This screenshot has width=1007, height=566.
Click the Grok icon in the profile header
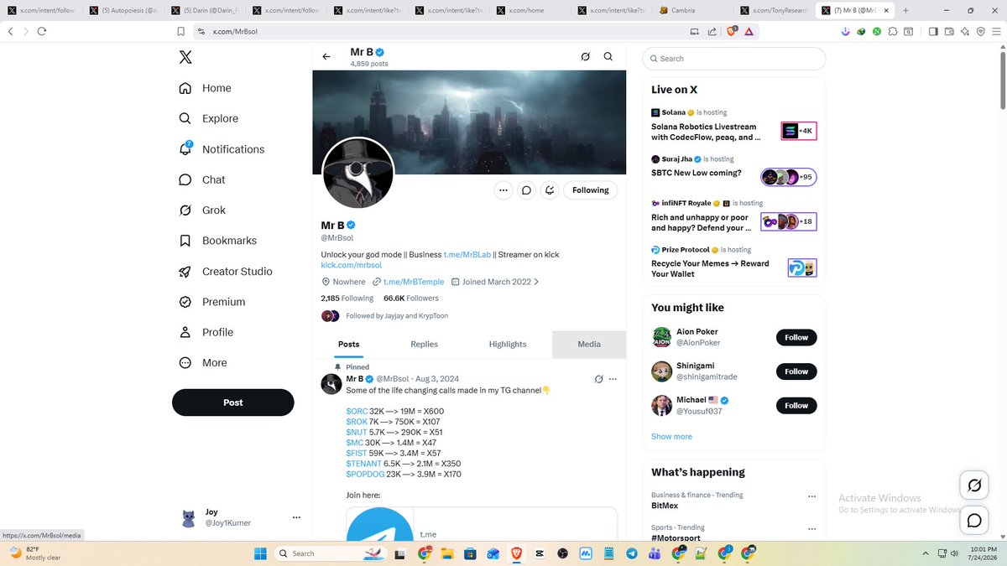click(585, 57)
